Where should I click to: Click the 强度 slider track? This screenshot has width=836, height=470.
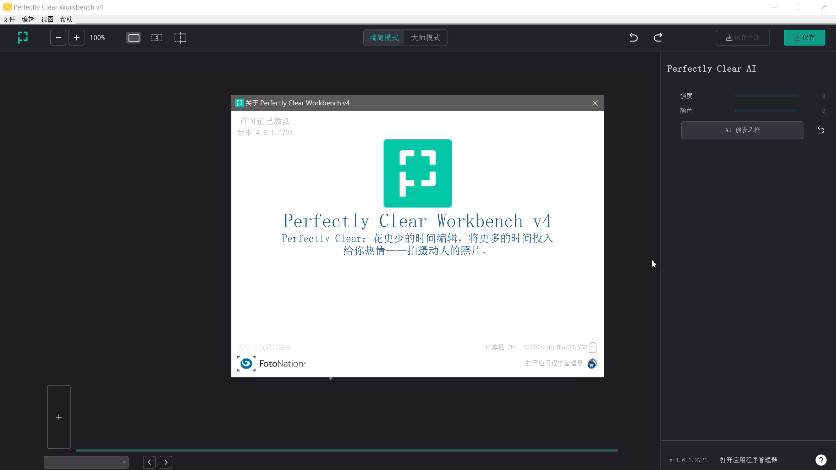coord(766,96)
